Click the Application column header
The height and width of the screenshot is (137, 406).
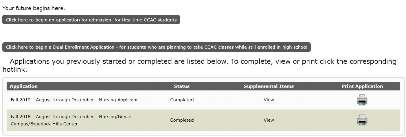pyautogui.click(x=24, y=86)
